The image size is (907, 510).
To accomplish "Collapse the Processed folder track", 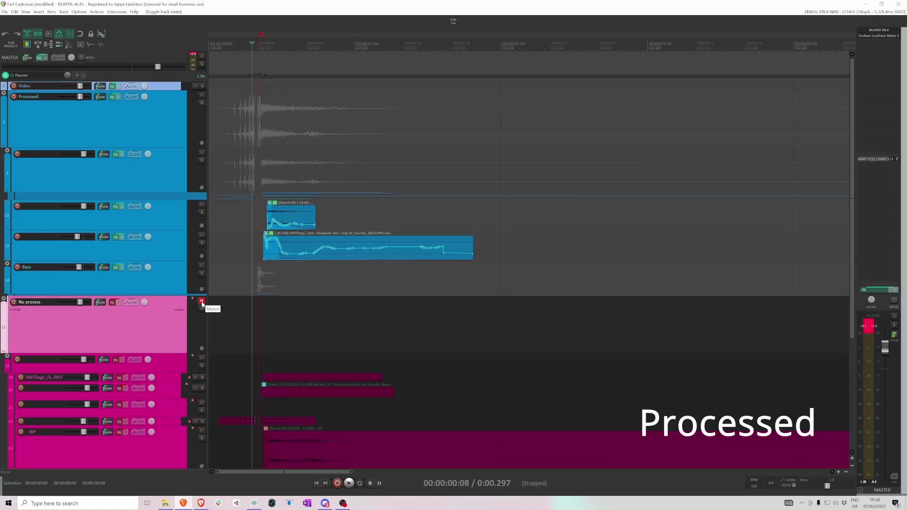I will point(4,93).
